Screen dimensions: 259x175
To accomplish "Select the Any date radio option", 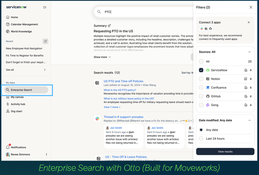I will click(x=201, y=130).
